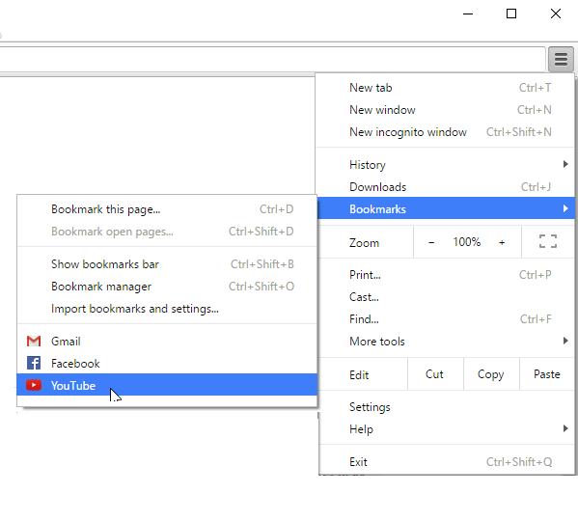This screenshot has width=578, height=521.
Task: Maximize the browser window
Action: coord(511,14)
